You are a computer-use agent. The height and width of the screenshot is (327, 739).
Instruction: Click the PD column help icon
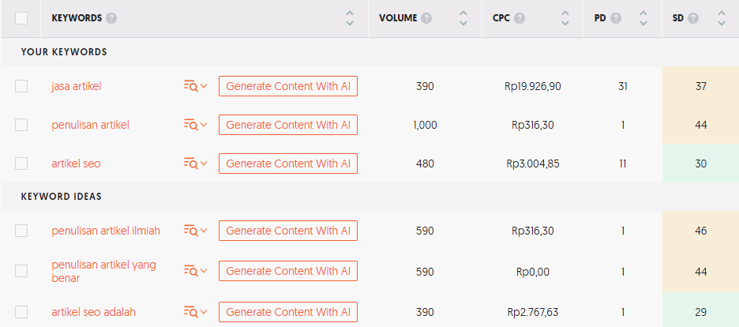pos(616,18)
